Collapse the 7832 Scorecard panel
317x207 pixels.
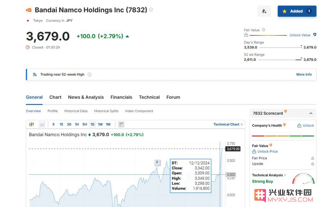point(311,113)
